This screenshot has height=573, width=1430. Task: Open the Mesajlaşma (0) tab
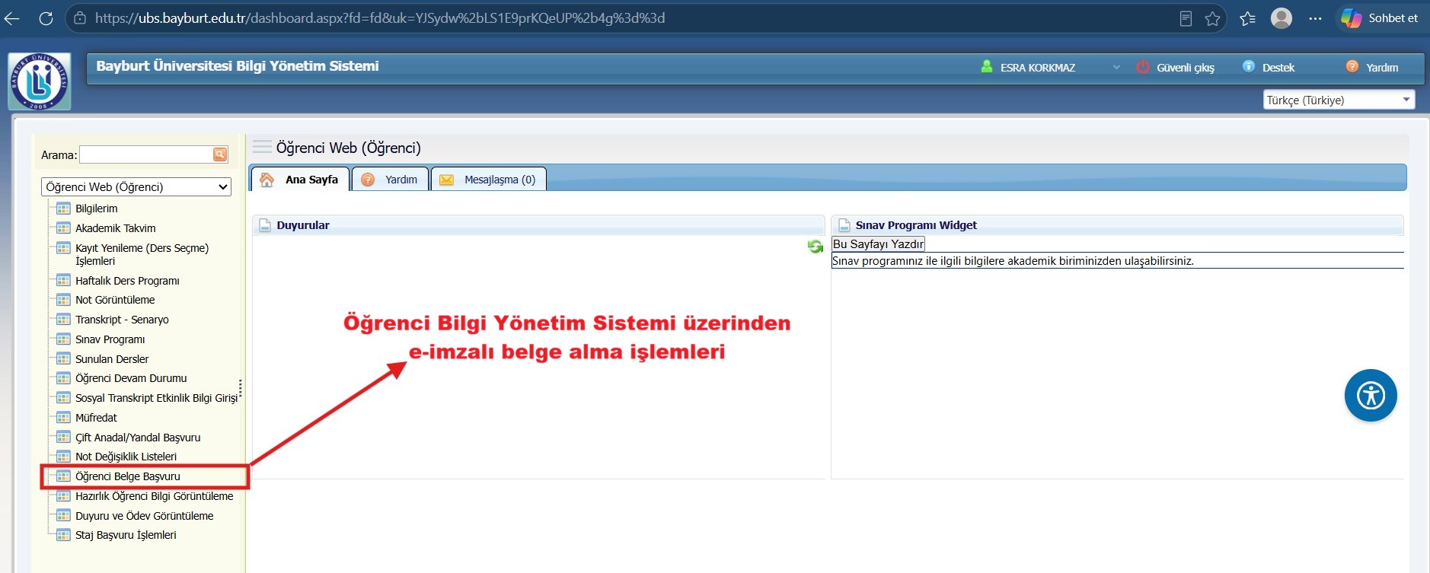click(489, 180)
